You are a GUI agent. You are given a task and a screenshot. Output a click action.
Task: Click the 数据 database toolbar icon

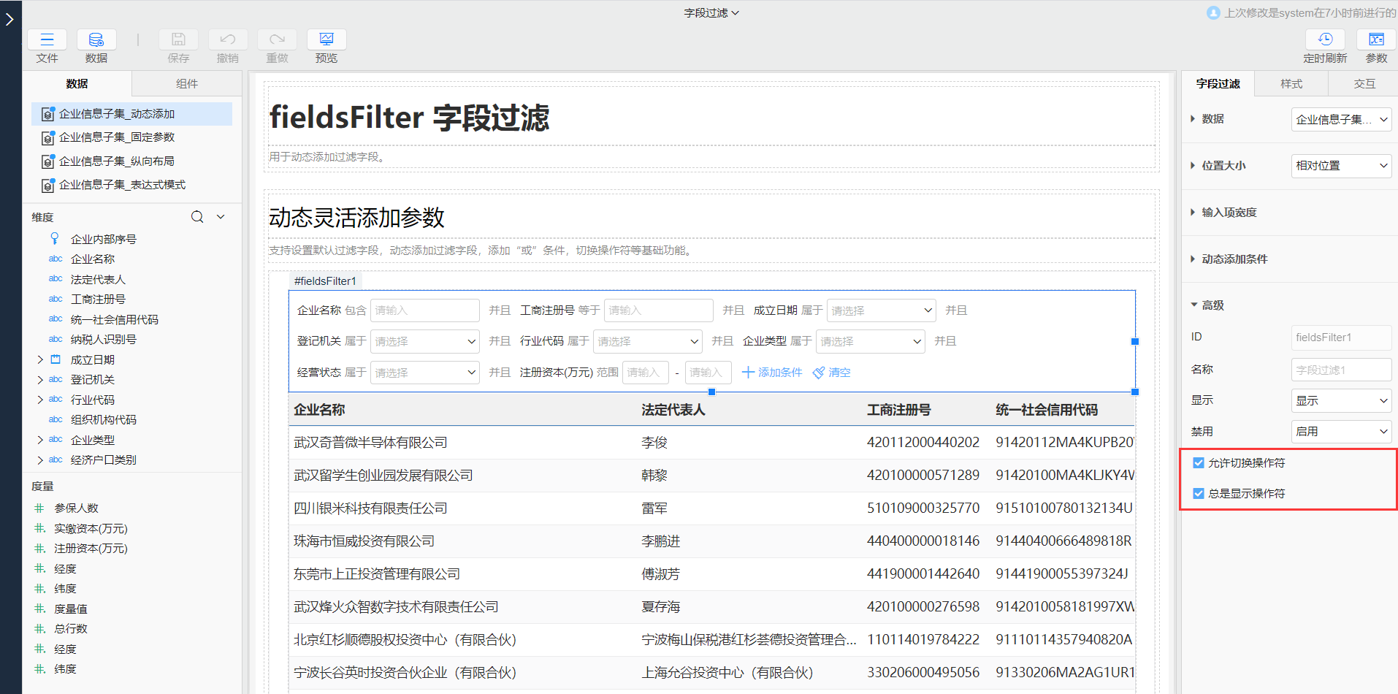tap(96, 40)
